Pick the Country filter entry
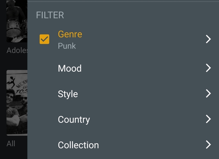 [x=74, y=120]
